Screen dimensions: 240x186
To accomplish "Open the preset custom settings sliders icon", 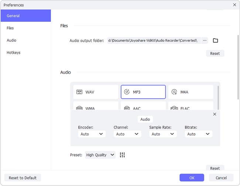I will pyautogui.click(x=122, y=155).
